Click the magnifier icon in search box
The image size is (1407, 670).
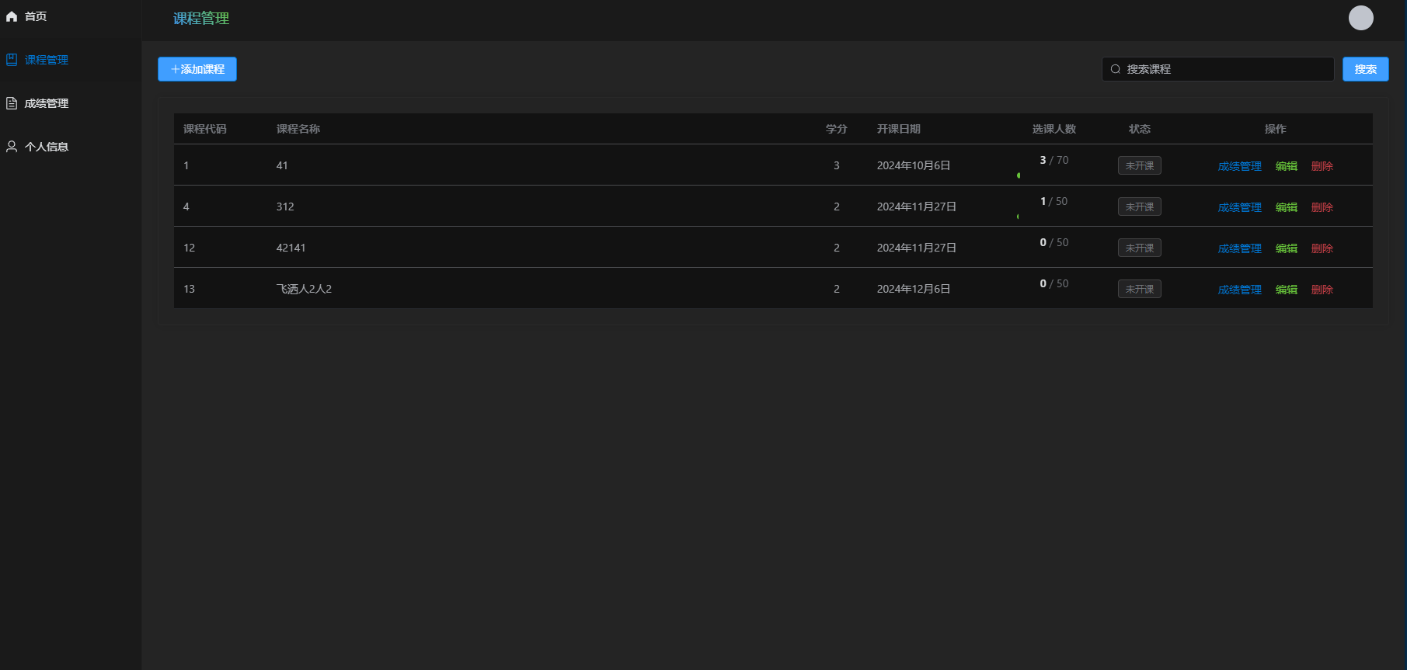click(x=1116, y=69)
